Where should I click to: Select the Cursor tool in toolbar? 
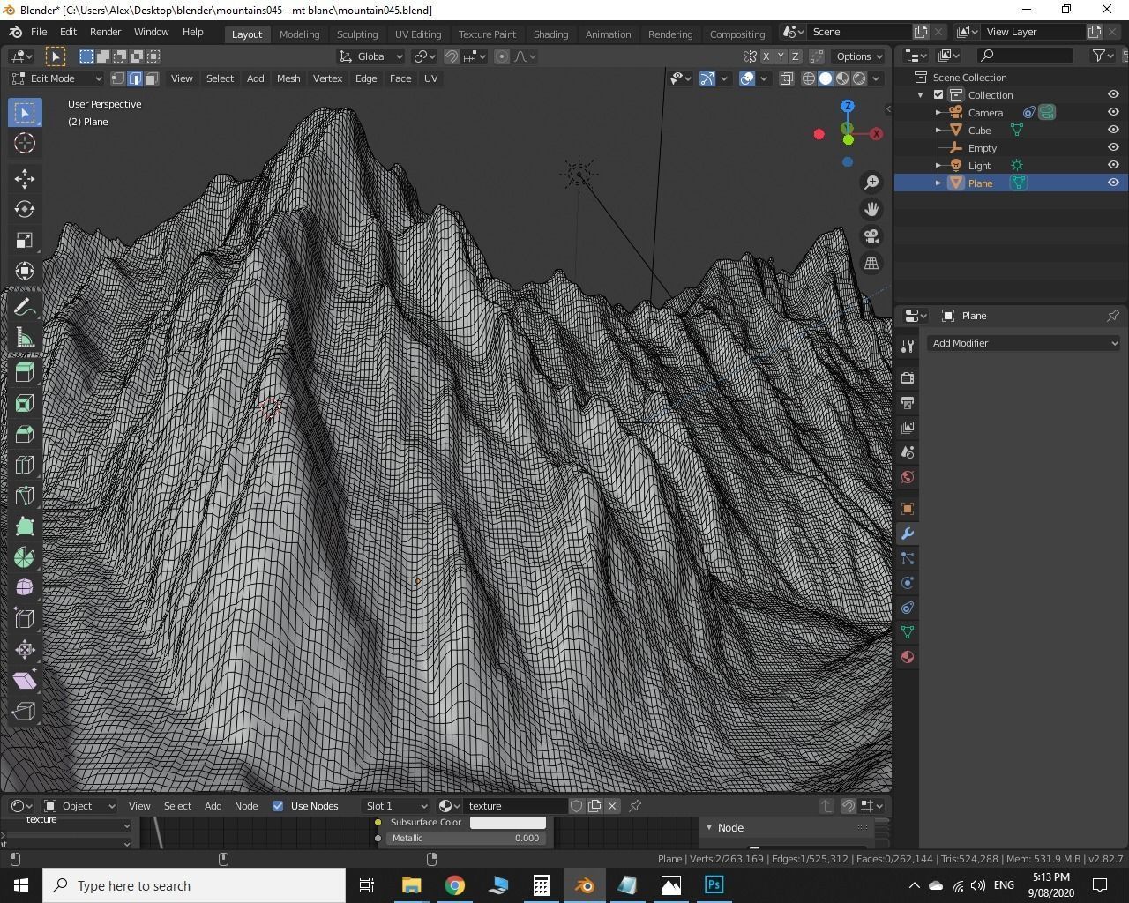[24, 143]
